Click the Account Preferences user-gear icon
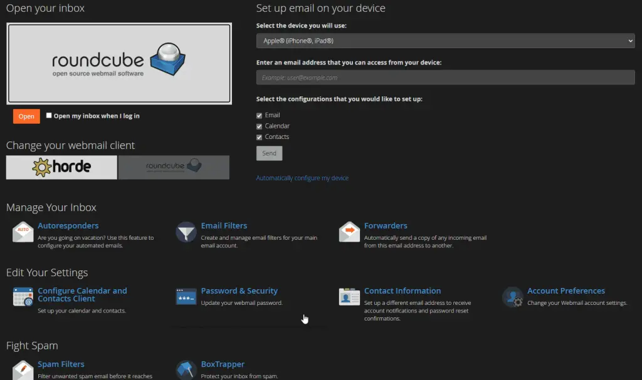This screenshot has width=642, height=380. point(513,297)
